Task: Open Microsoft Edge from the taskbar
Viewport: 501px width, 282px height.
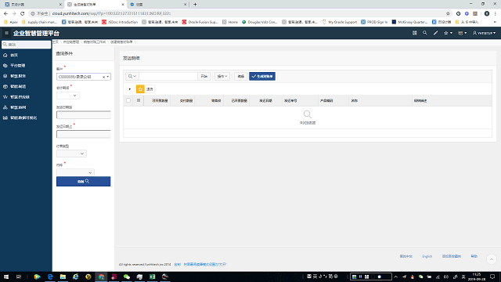Action: point(50,277)
